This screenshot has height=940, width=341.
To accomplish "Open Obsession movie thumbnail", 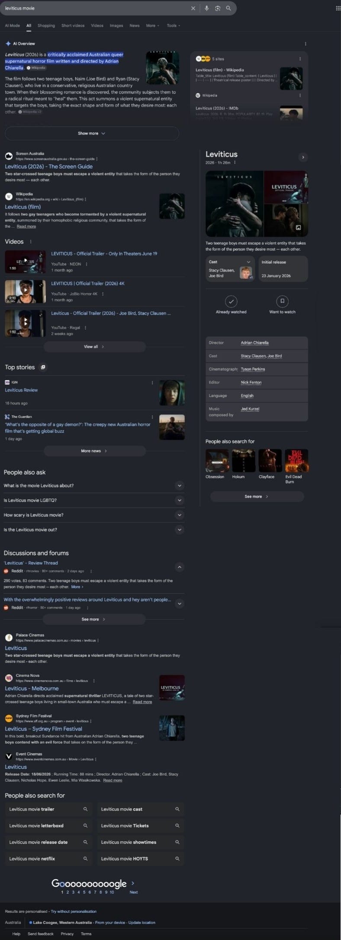I will (x=217, y=461).
